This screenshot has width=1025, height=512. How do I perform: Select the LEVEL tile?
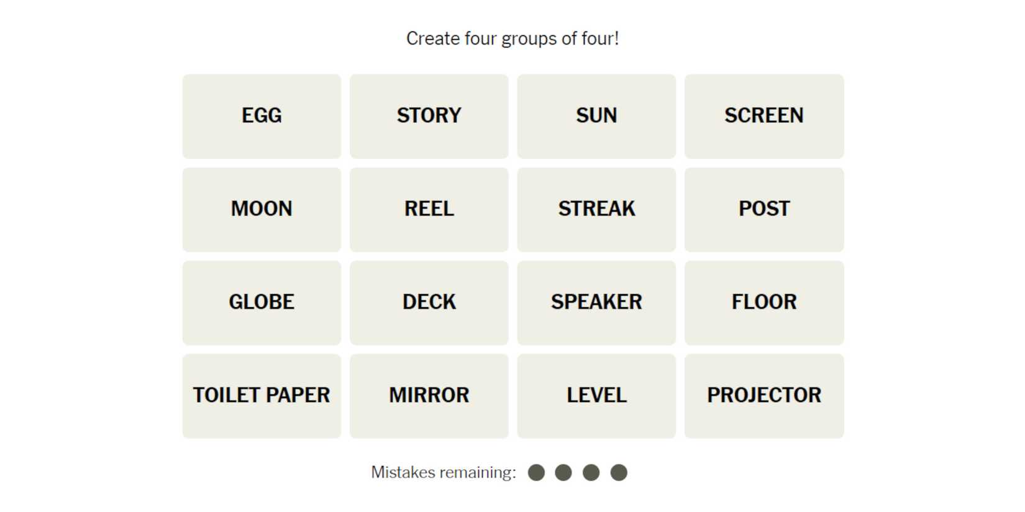coord(596,395)
